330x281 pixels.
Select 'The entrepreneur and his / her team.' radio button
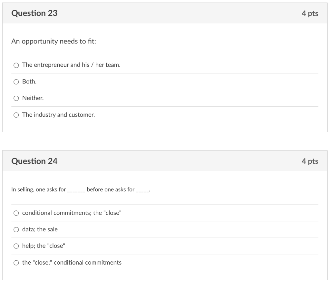[16, 65]
